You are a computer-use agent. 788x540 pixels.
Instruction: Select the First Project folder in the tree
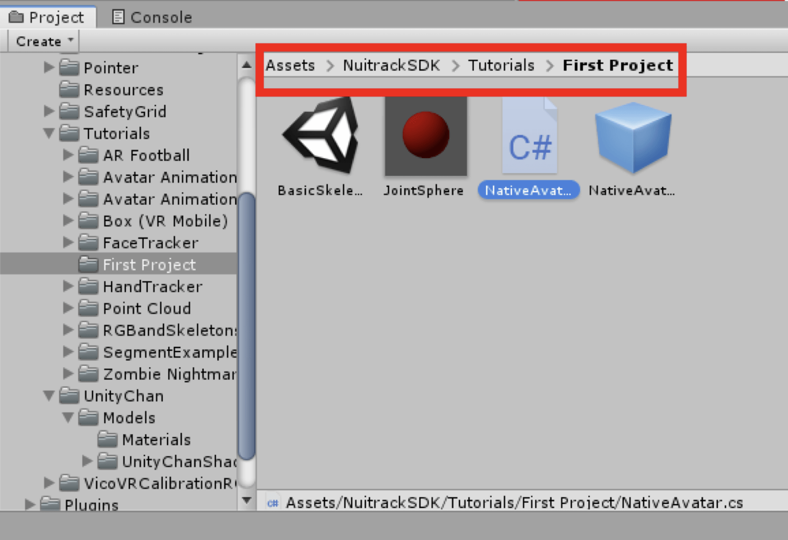(118, 265)
